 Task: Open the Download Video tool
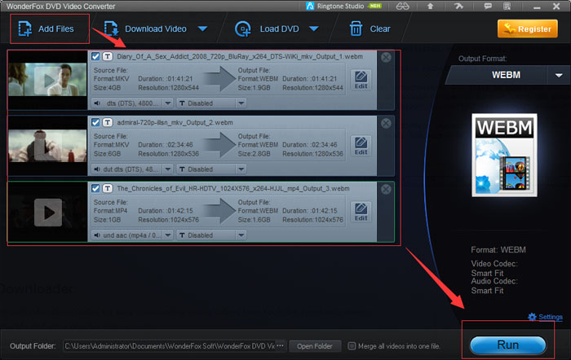(x=146, y=29)
